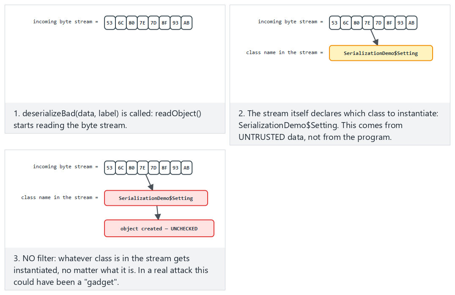Click byte 8F in the step 2 diagram

click(x=389, y=23)
